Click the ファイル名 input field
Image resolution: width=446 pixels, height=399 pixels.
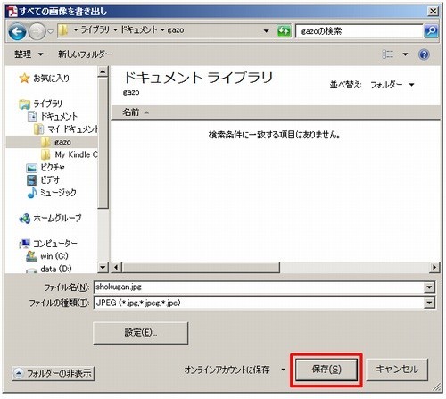click(259, 287)
